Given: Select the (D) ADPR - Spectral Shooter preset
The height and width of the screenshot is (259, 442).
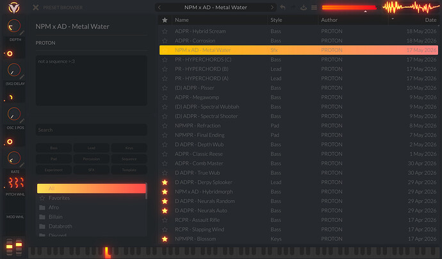Looking at the screenshot, I should point(299,116).
